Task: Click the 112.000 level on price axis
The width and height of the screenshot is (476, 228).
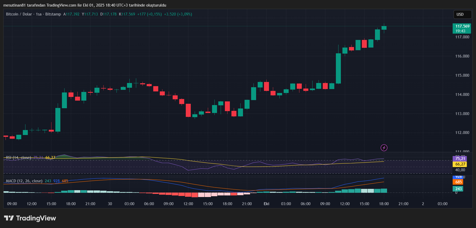Action: pos(462,133)
